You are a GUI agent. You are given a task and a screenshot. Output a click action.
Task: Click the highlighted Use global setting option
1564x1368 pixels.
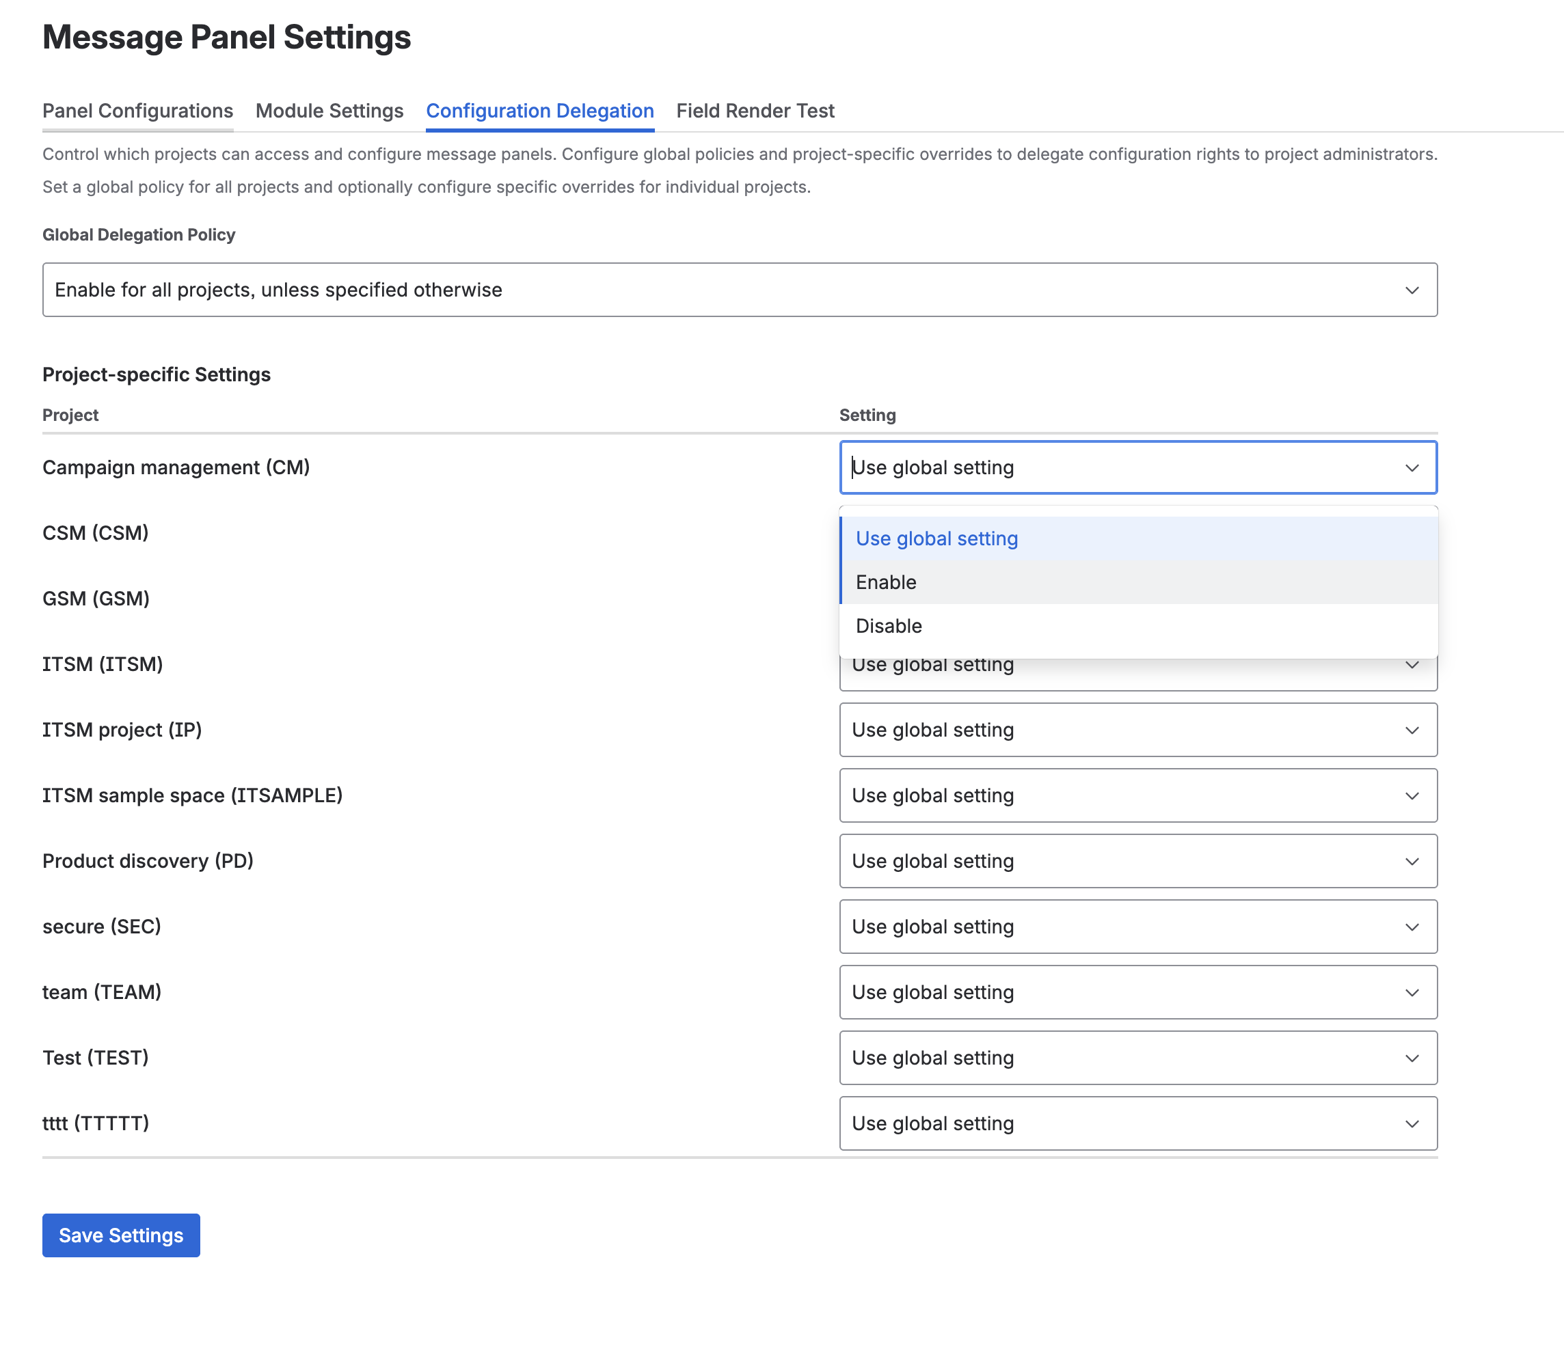(x=937, y=538)
